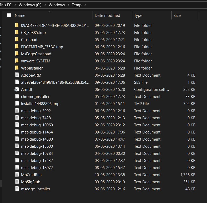The width and height of the screenshot is (207, 203).
Task: Jump to Windows folder breadcrumb
Action: click(57, 5)
